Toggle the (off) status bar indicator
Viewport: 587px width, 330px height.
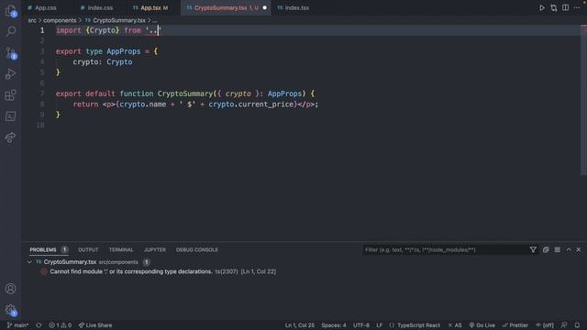[x=545, y=325]
